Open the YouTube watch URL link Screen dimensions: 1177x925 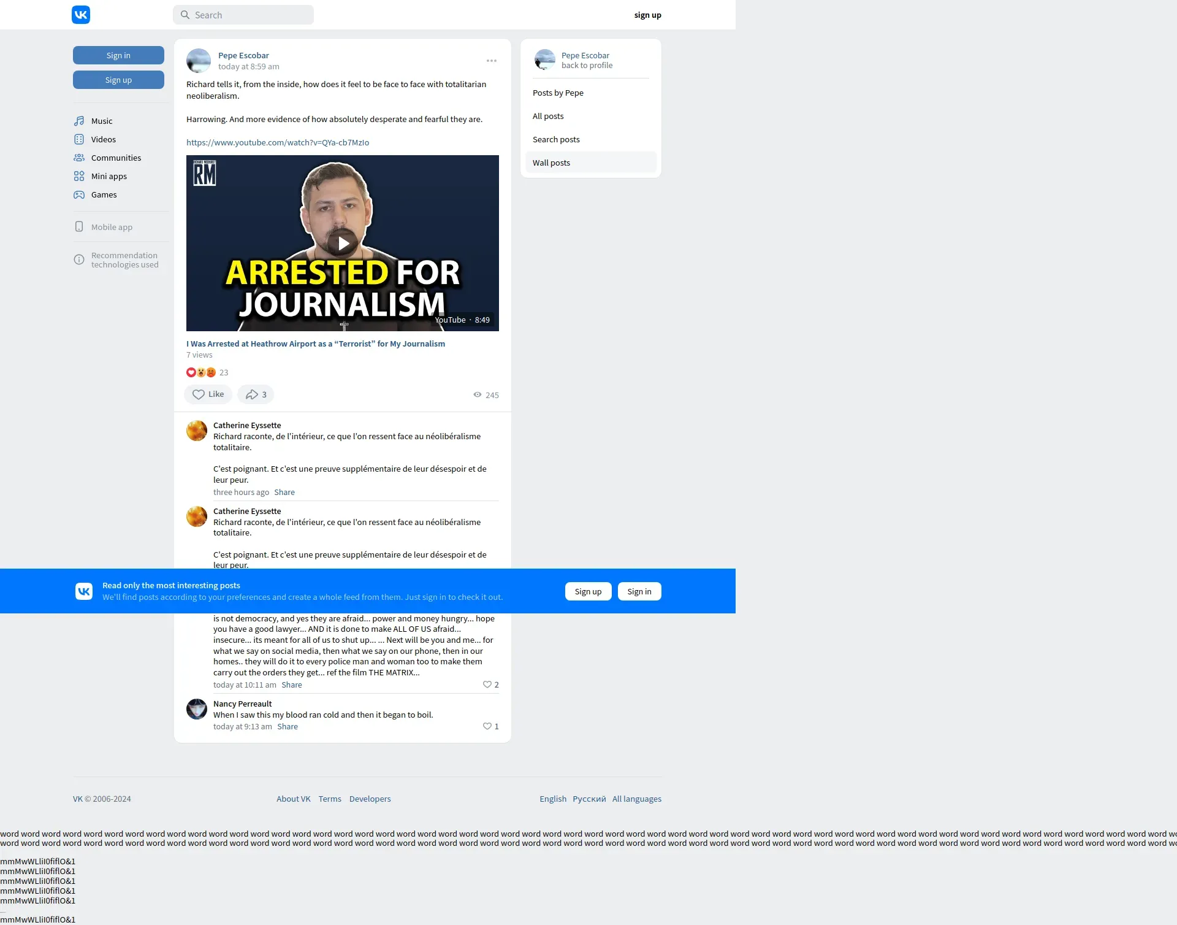coord(278,142)
